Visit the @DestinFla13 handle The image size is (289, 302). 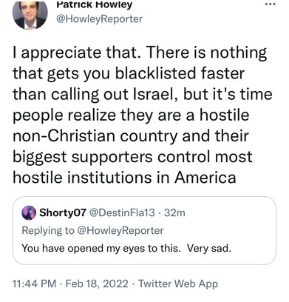tap(122, 212)
